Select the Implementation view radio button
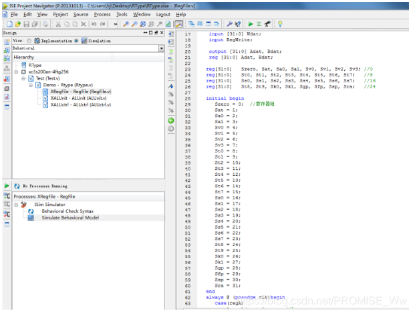The height and width of the screenshot is (313, 413). [29, 41]
